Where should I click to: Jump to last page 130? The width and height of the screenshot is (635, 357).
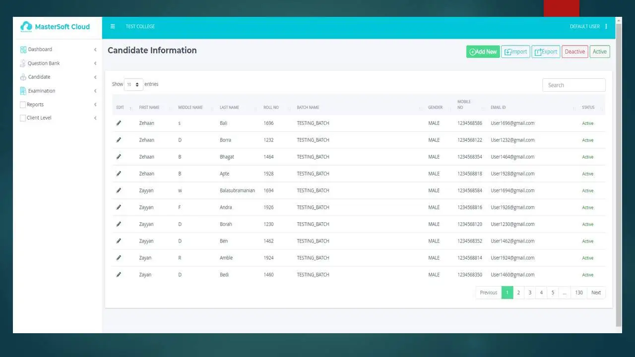coord(579,293)
